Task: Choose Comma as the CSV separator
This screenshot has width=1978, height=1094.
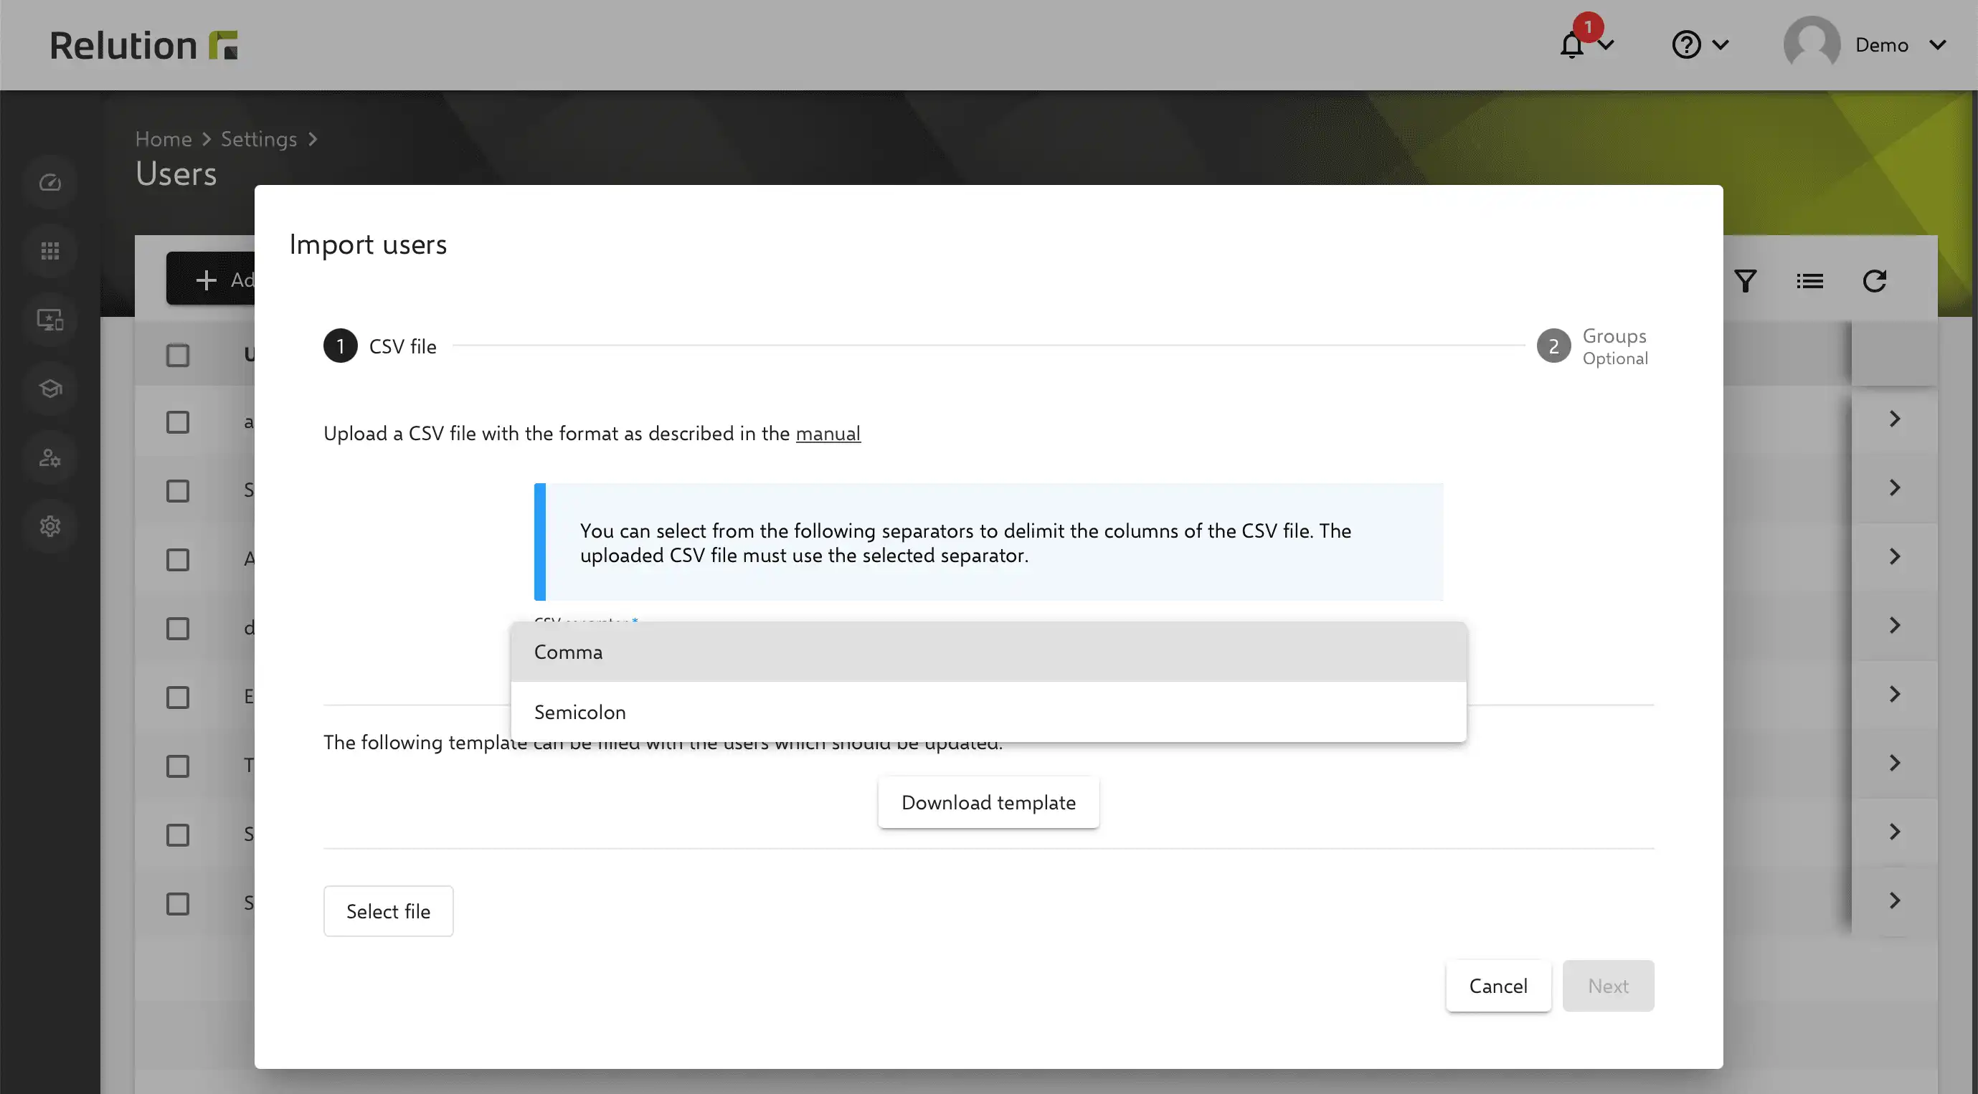Action: tap(988, 652)
